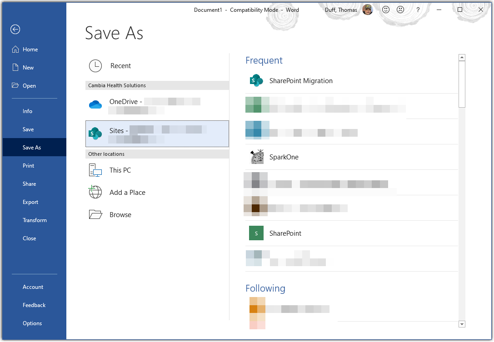Viewport: 494px width, 342px height.
Task: Click the back arrow to exit Save As
Action: pyautogui.click(x=15, y=29)
